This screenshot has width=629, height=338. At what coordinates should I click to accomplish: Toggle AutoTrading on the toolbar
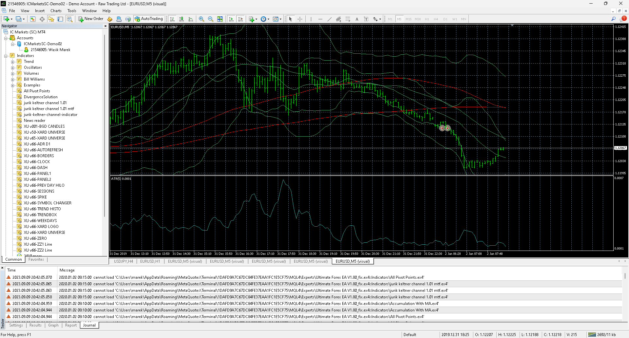(x=149, y=19)
